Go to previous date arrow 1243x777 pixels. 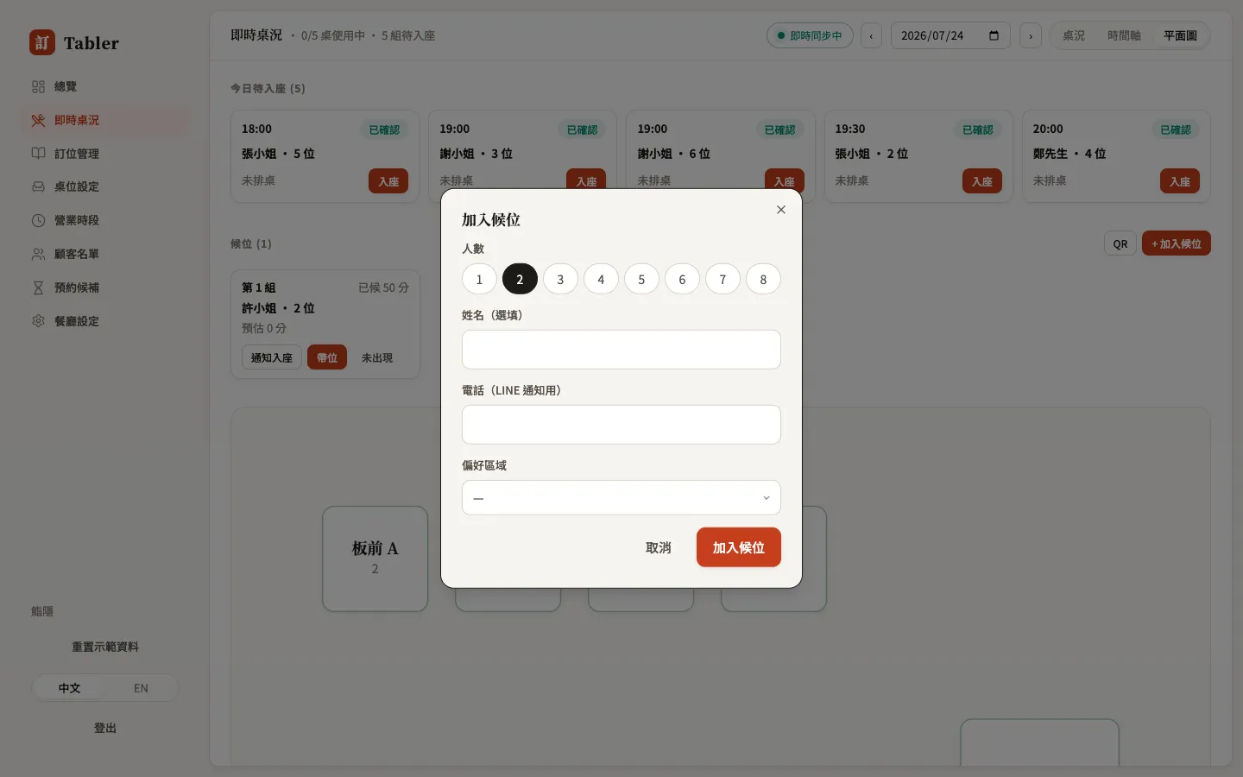tap(871, 35)
